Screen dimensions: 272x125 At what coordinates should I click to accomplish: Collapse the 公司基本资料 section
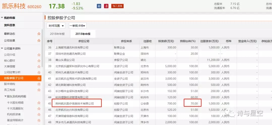tap(2, 48)
